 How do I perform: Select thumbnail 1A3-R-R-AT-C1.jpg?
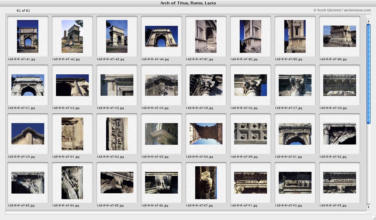tap(28, 85)
